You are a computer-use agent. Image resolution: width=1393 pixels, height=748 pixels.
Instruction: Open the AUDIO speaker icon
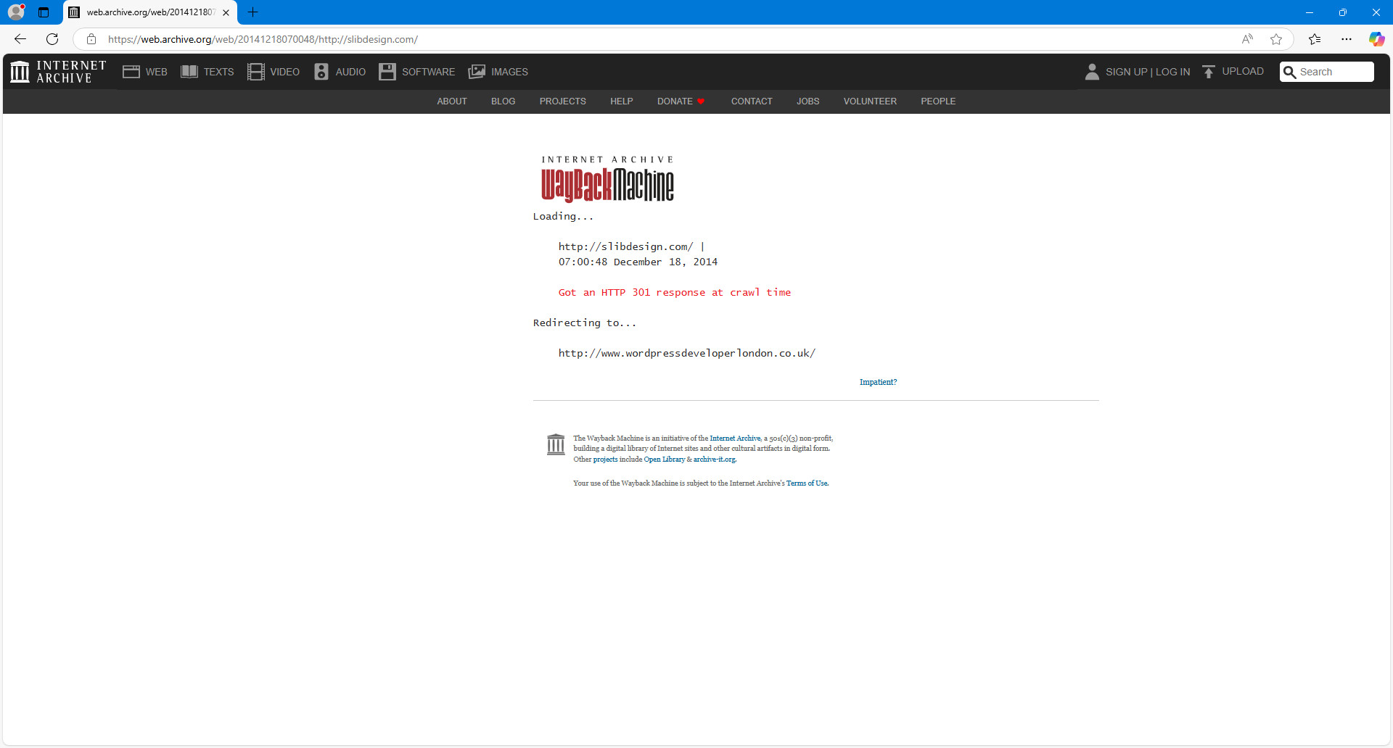pyautogui.click(x=321, y=72)
